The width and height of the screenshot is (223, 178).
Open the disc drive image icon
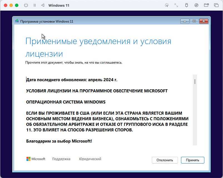click(196, 5)
